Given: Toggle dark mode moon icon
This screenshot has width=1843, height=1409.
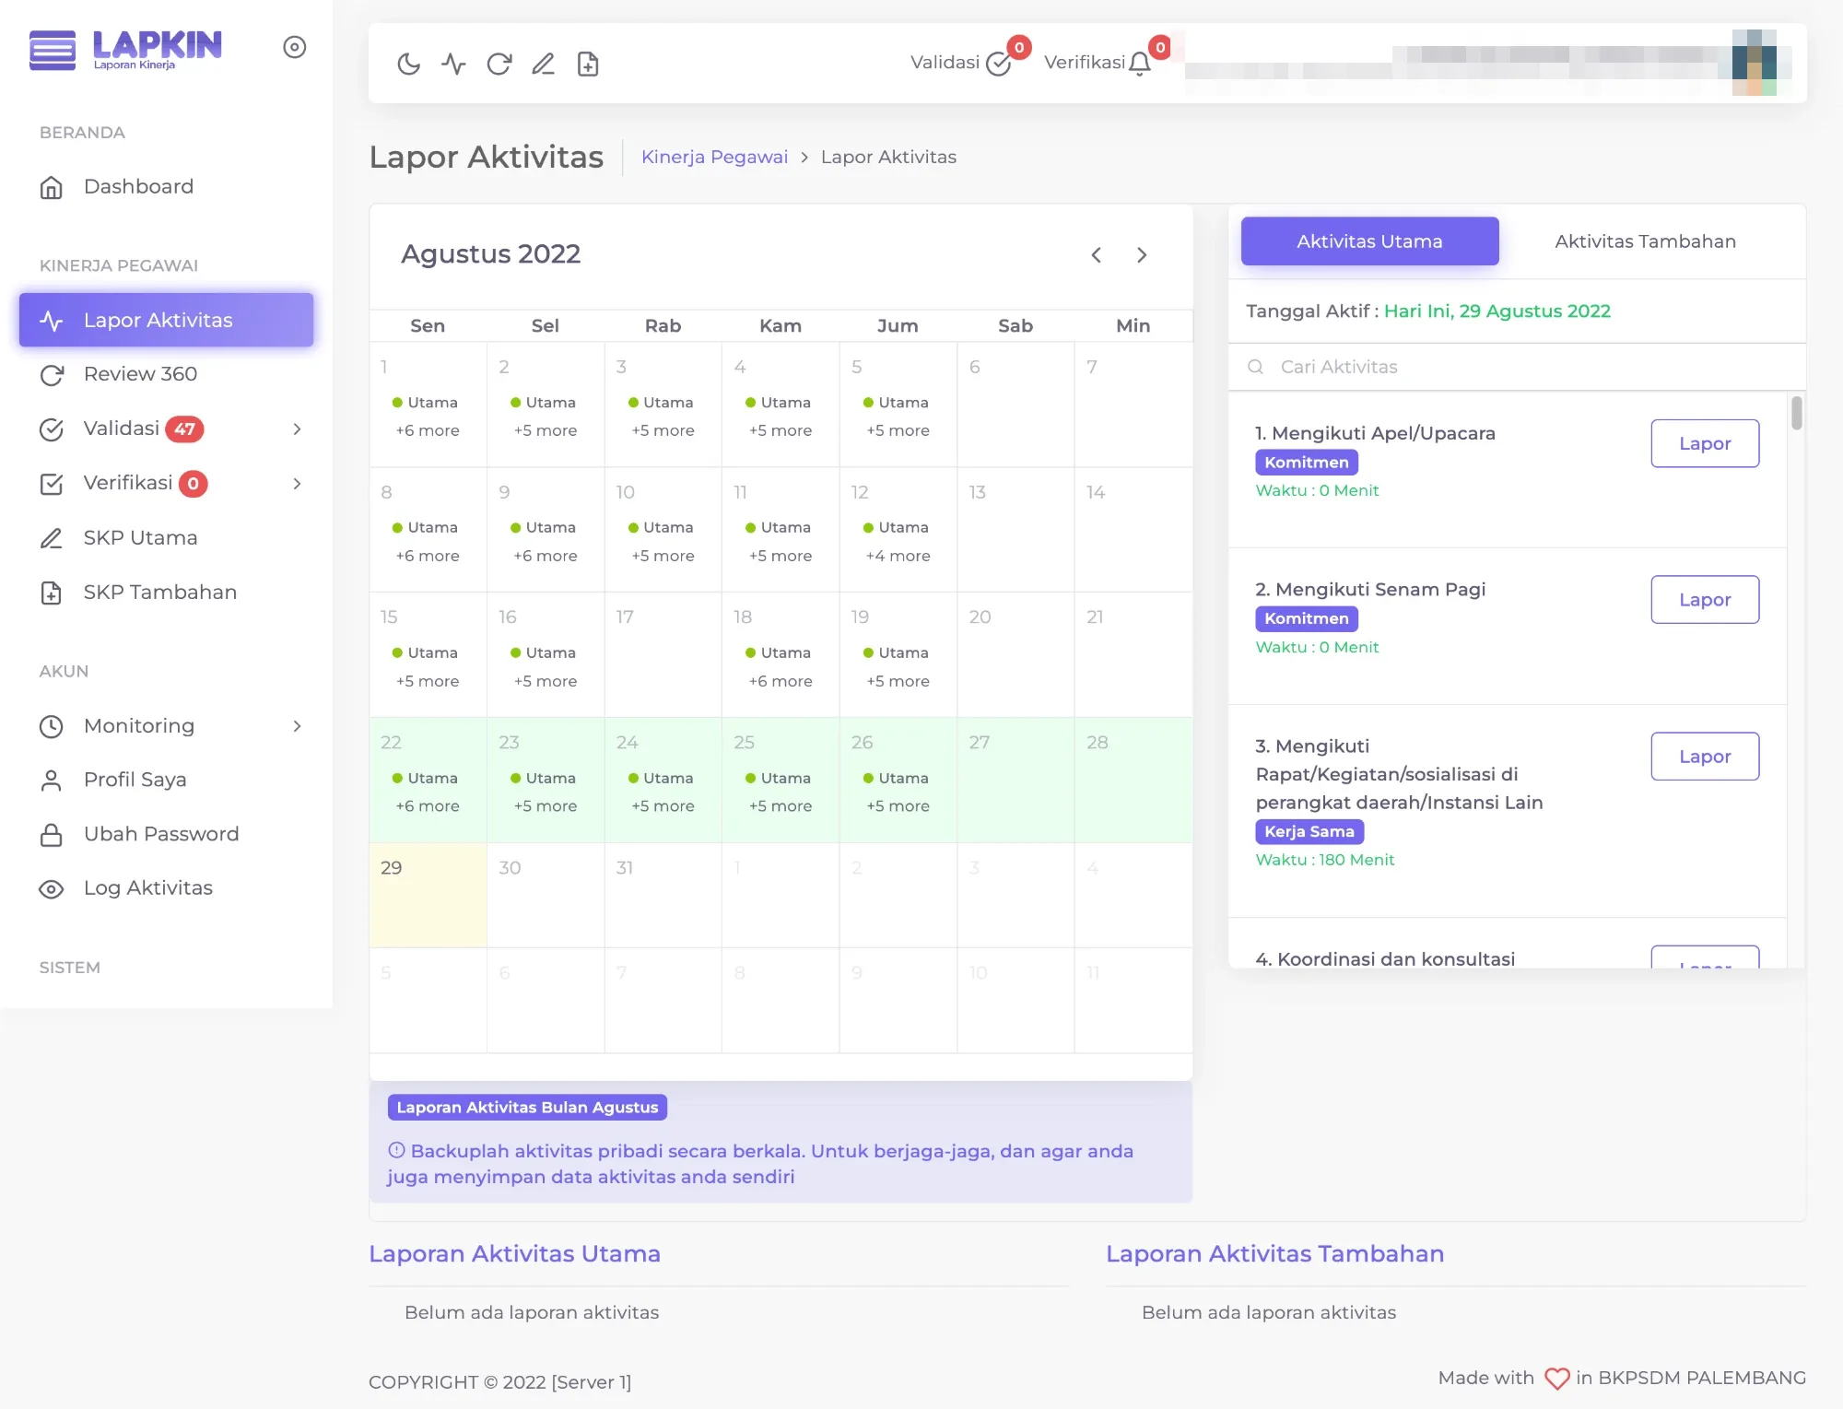Looking at the screenshot, I should (408, 64).
